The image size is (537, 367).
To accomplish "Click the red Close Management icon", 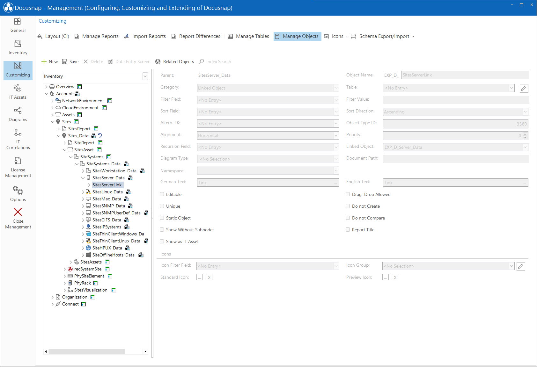I will [18, 212].
